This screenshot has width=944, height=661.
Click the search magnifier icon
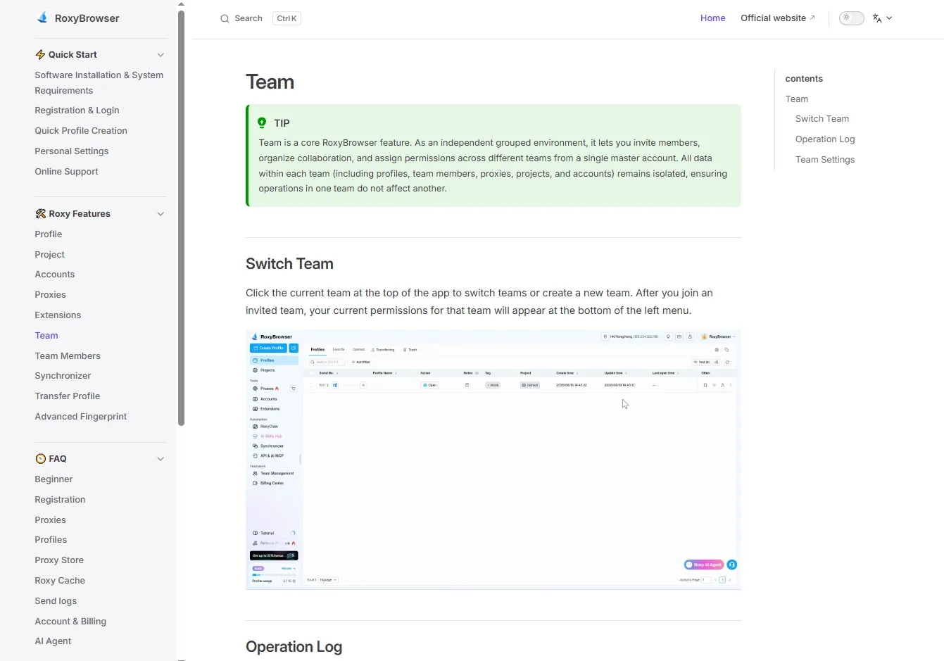[225, 18]
